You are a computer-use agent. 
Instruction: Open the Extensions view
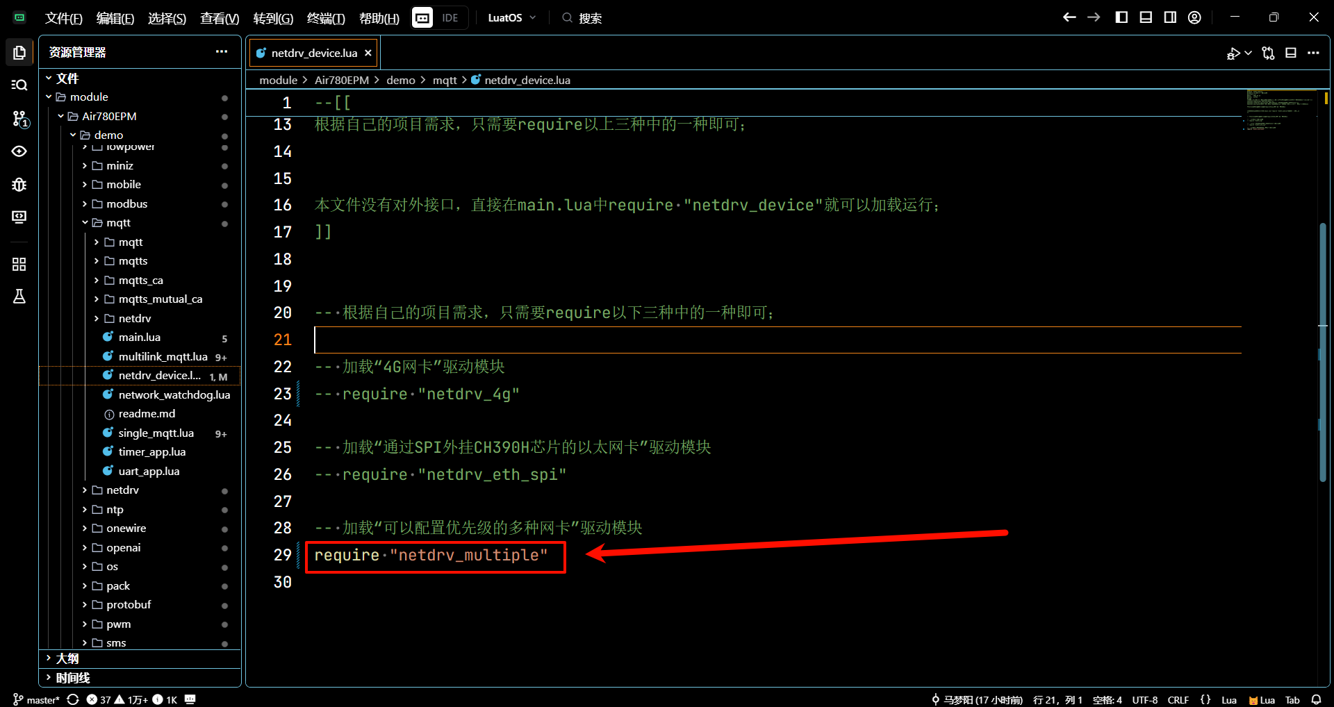coord(19,264)
